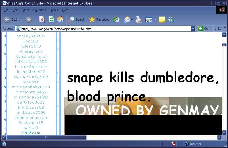Viewport: 228px width, 148px height.
Task: Click the yellow Discuss note icon
Action: pos(162,20)
